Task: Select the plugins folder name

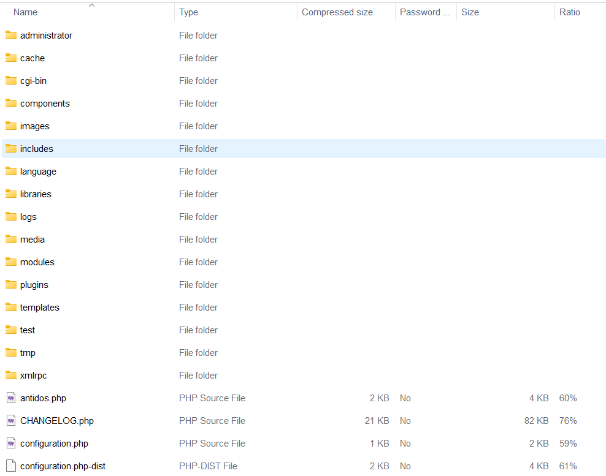Action: coord(34,285)
